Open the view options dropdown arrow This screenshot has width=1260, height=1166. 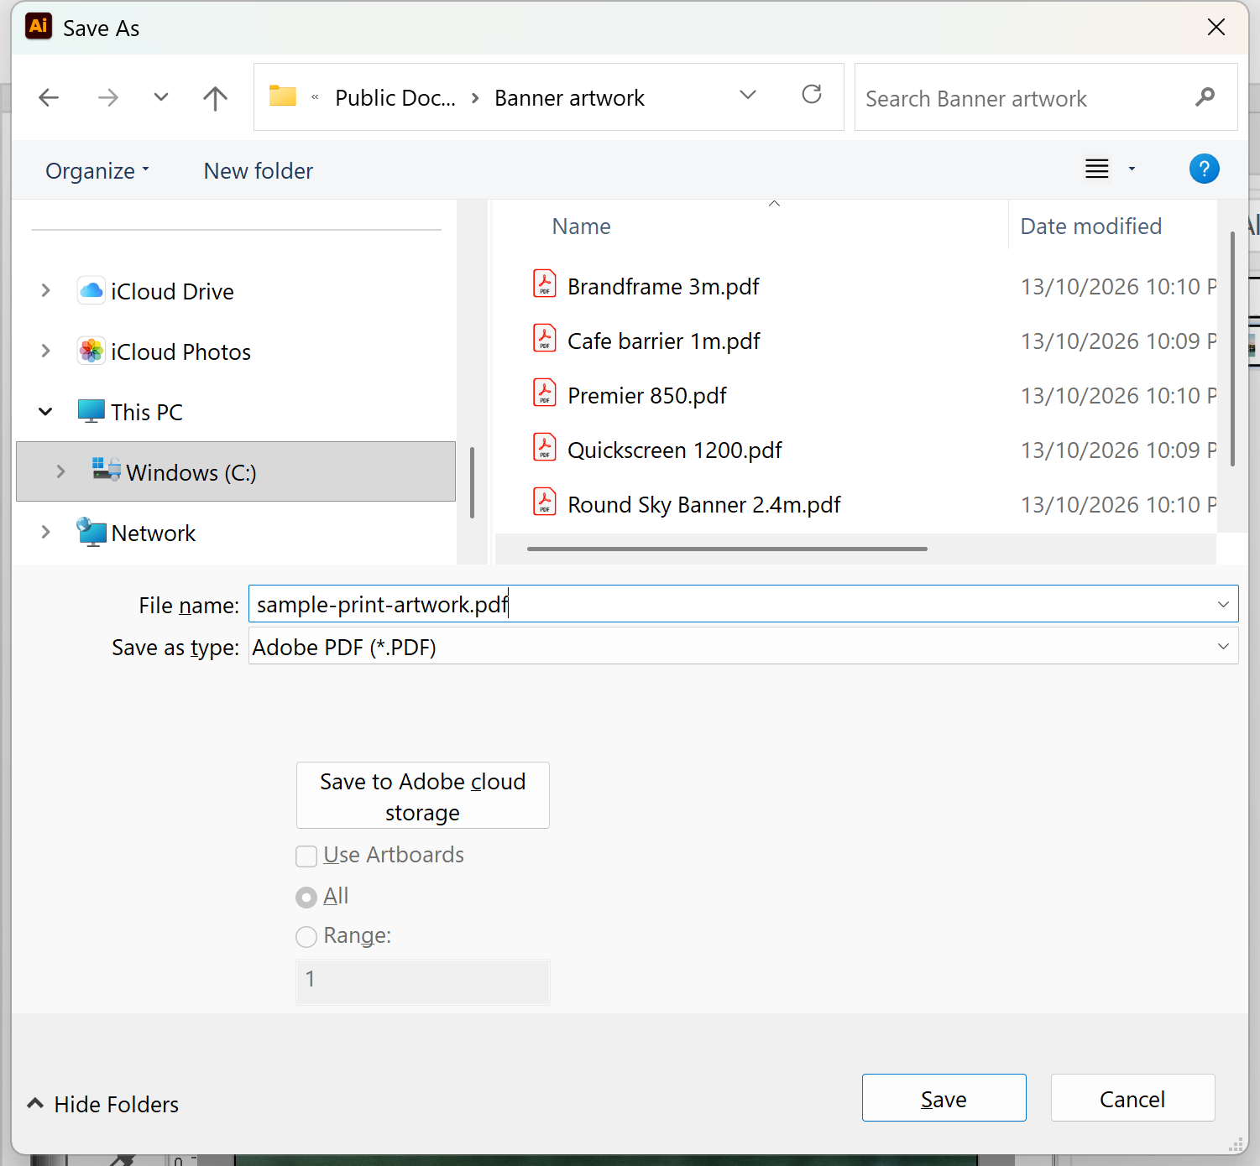pyautogui.click(x=1132, y=169)
